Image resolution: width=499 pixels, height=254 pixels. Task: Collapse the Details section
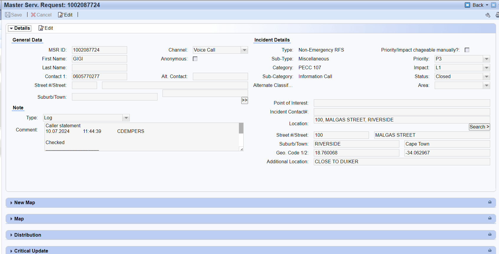[x=11, y=28]
